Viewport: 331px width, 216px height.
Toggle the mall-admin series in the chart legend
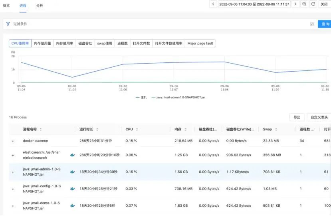point(178,97)
